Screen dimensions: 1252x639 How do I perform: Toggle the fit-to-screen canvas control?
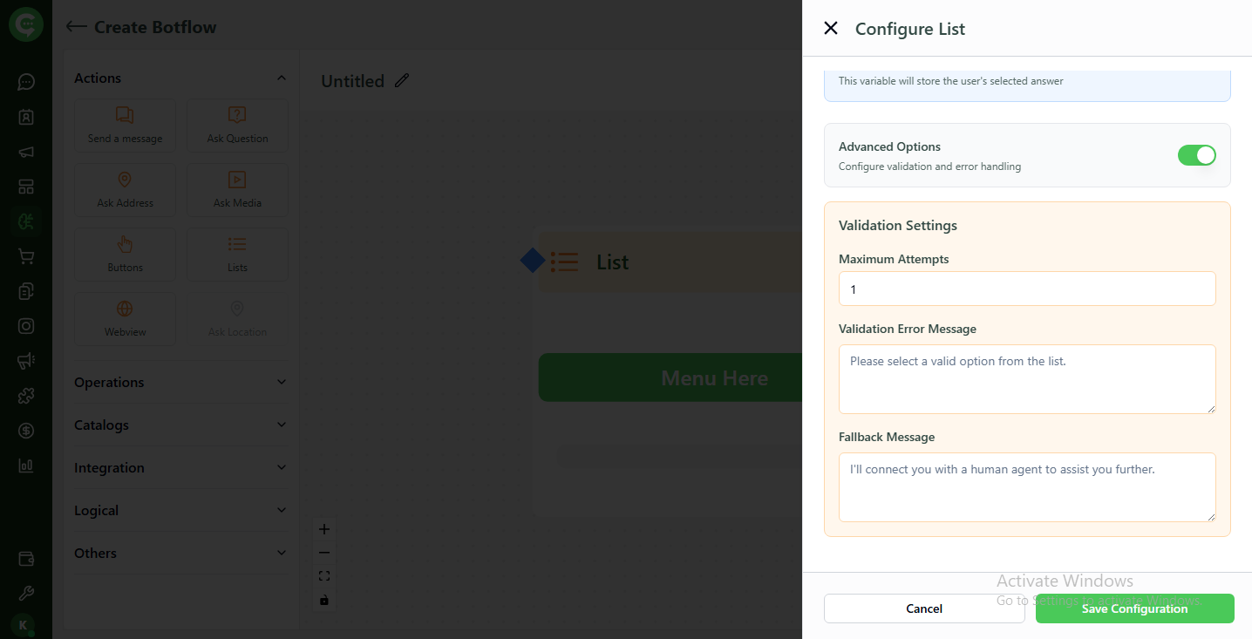coord(323,575)
